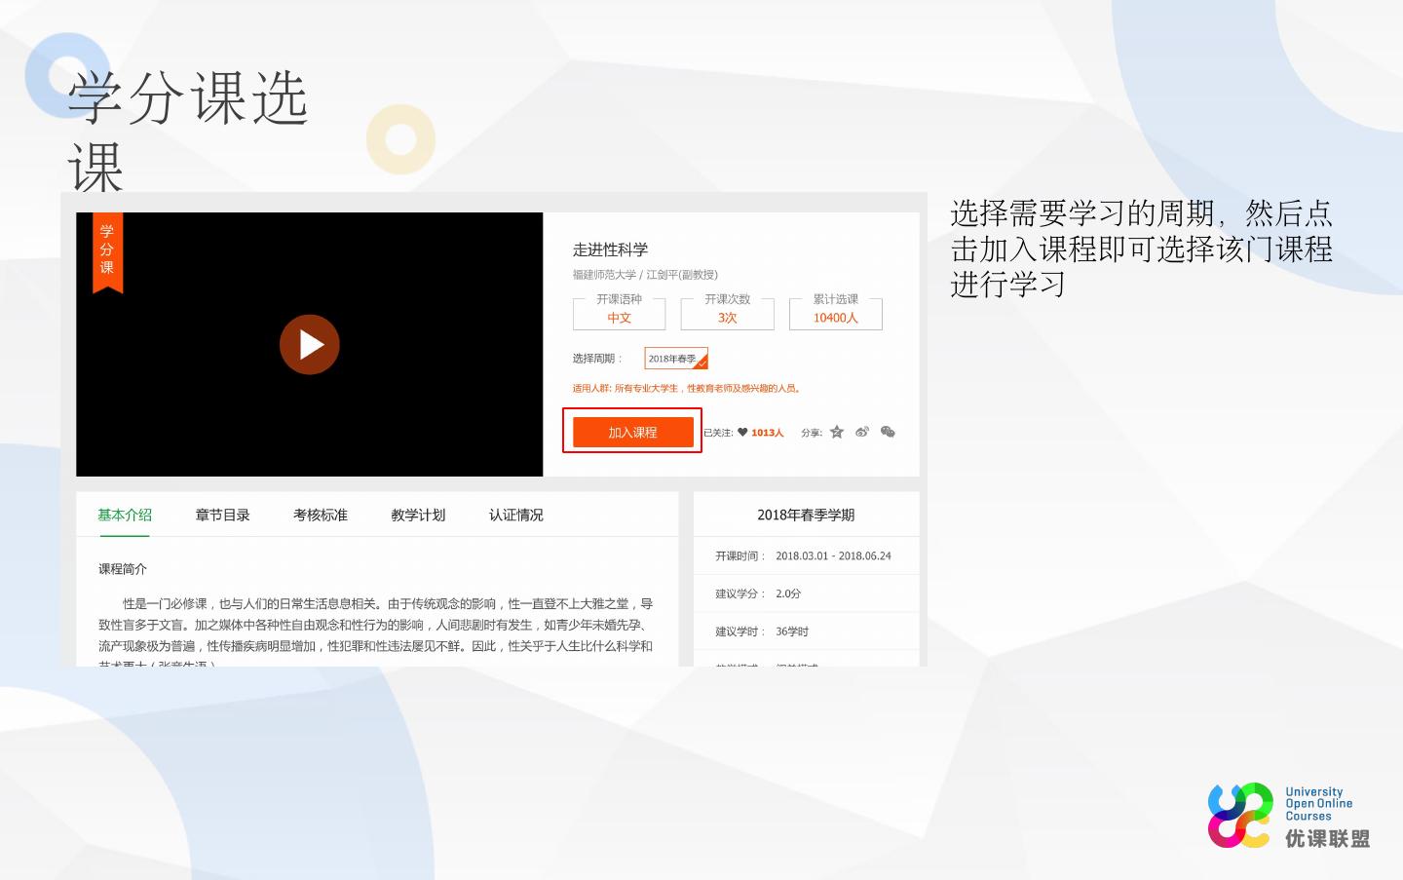Click the slide title 学分课选课
The width and height of the screenshot is (1403, 880).
(188, 132)
